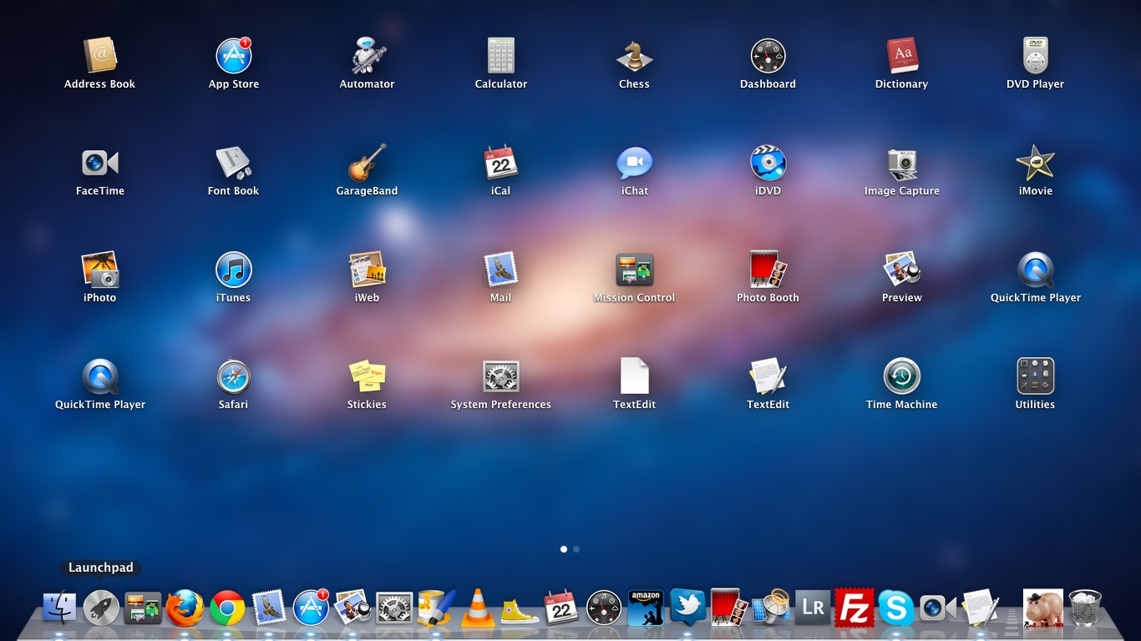
Task: Open Trash in the Dock
Action: [x=1085, y=608]
